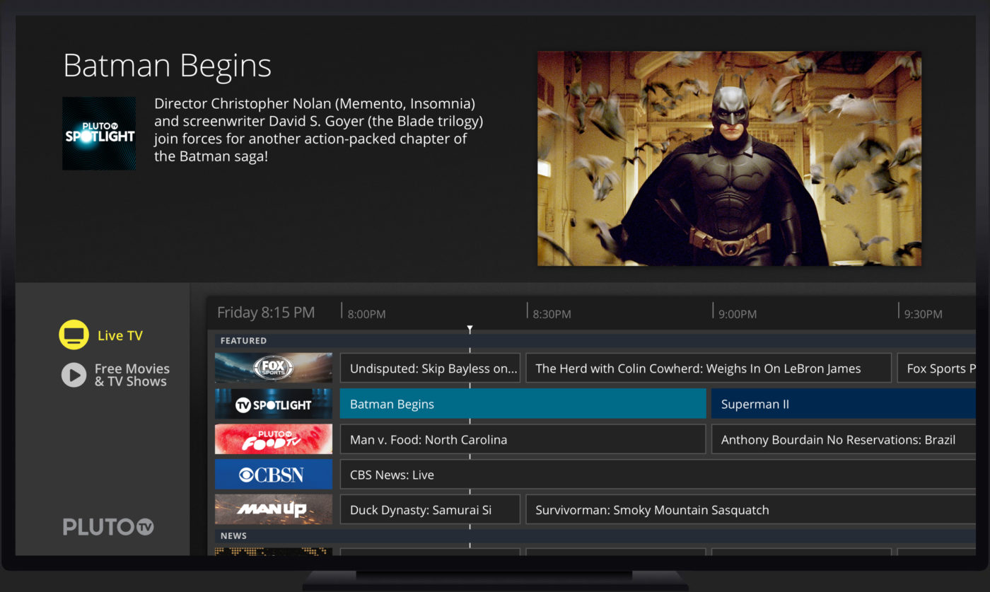Open the CBSN channel logo
This screenshot has height=592, width=990.
point(274,474)
